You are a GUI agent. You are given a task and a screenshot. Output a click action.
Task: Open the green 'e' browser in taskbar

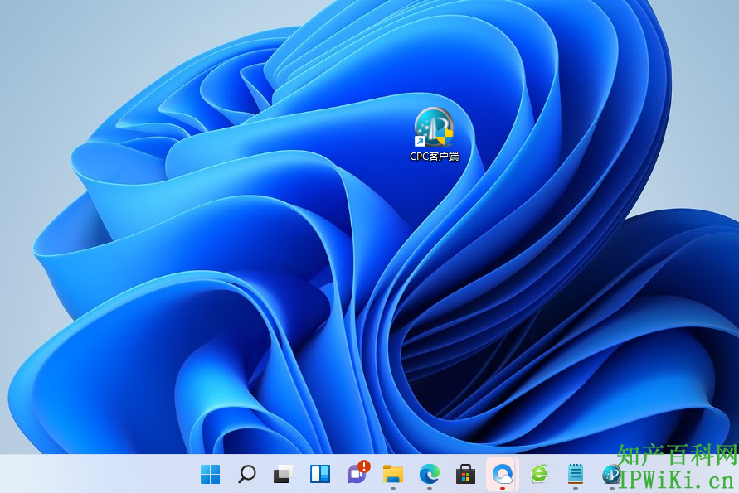[539, 474]
